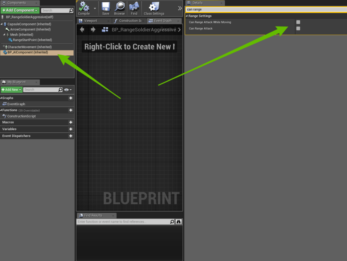This screenshot has width=347, height=261.
Task: Select BP_RangeSoldierAggressive(self) component
Action: tap(29, 17)
